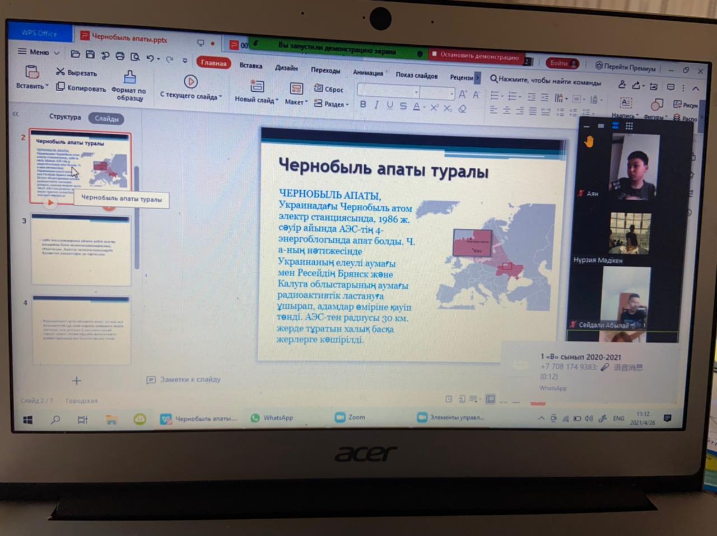The height and width of the screenshot is (536, 717).
Task: Start slideshow from current slide play icon
Action: (190, 82)
